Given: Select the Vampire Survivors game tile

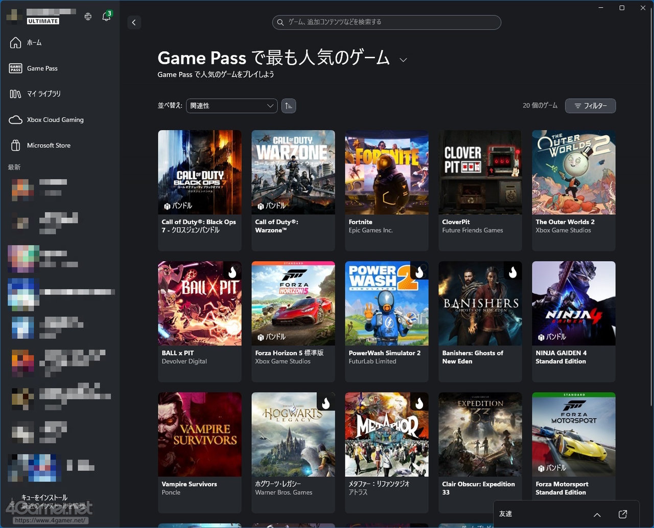Looking at the screenshot, I should click(x=199, y=452).
